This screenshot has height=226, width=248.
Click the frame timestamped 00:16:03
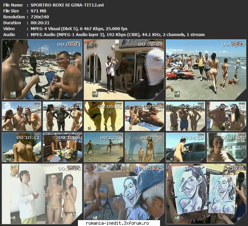(x=227, y=147)
